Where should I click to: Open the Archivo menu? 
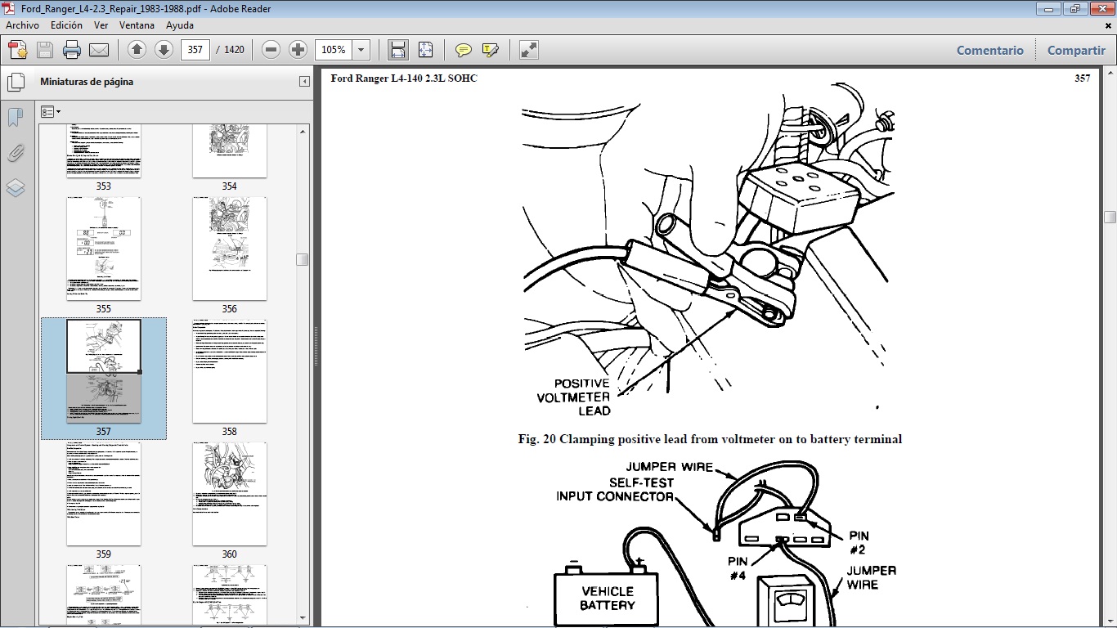pyautogui.click(x=22, y=25)
